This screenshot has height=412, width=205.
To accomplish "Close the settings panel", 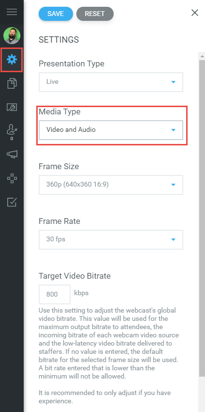I will point(195,13).
